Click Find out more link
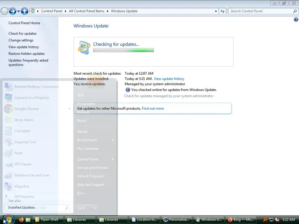This screenshot has height=224, width=299. pyautogui.click(x=153, y=108)
